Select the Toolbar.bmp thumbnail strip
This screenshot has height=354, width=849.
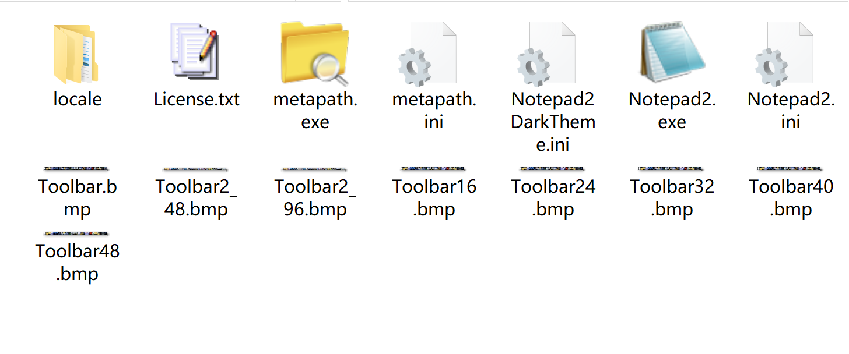coord(77,169)
